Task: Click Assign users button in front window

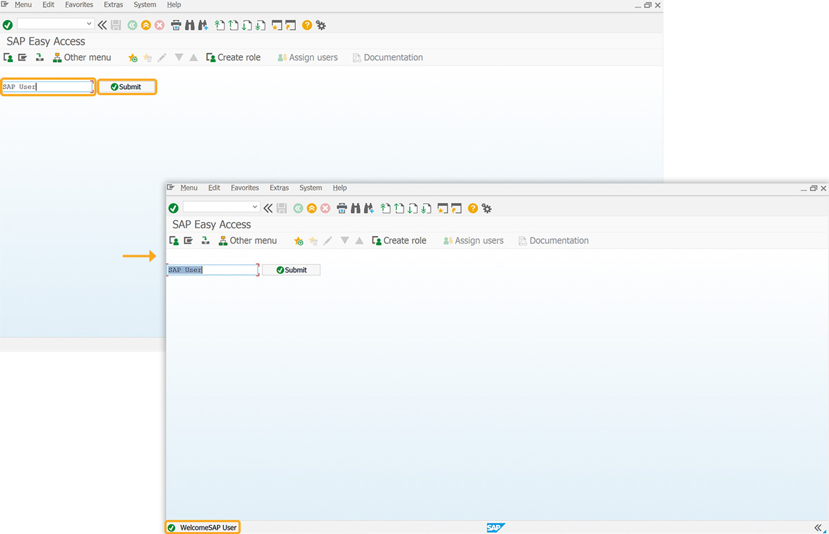Action: point(473,241)
